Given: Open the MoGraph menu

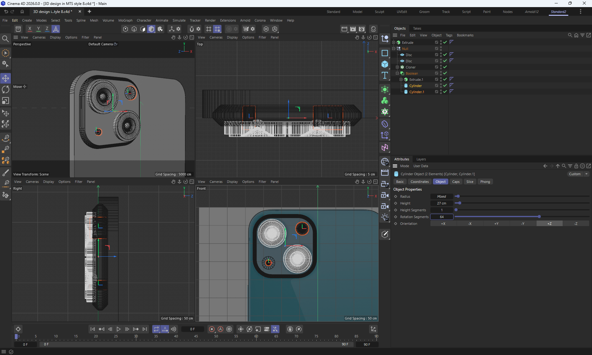Looking at the screenshot, I should click(125, 20).
